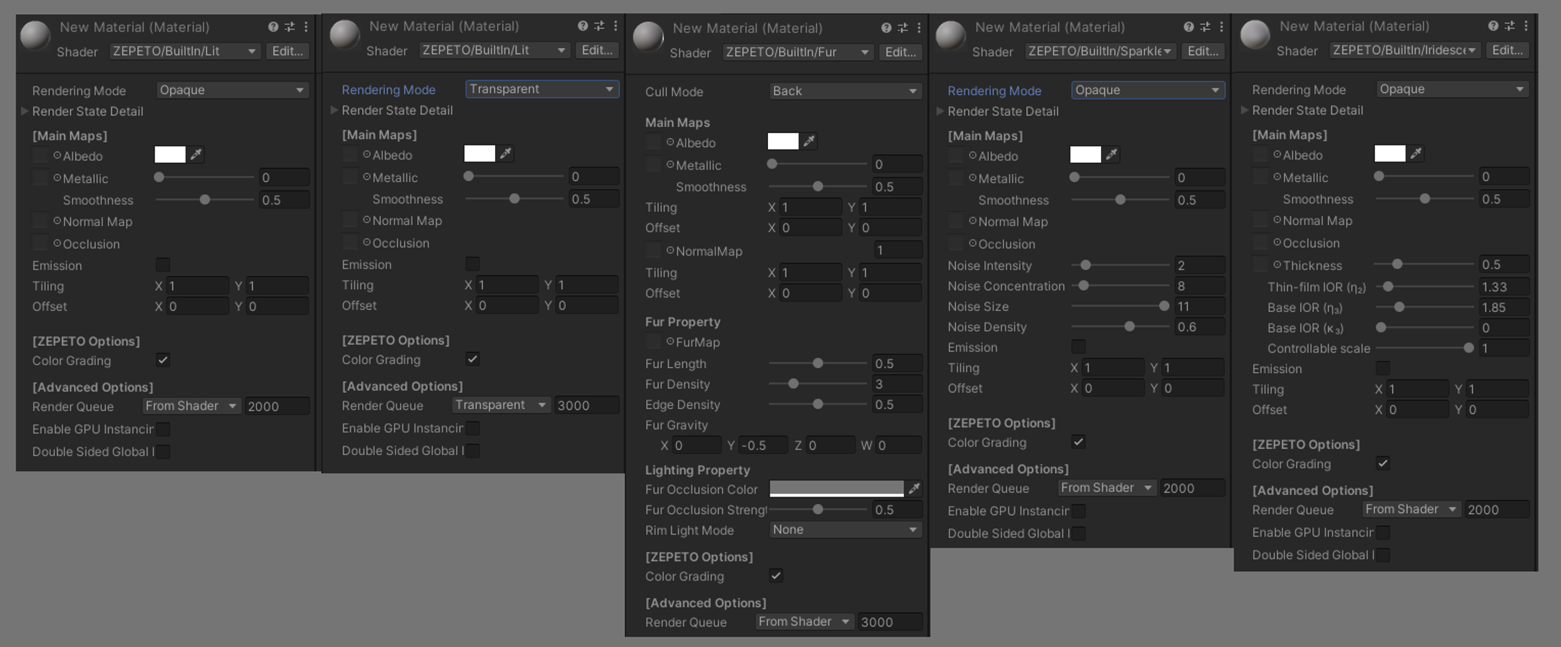The image size is (1561, 647).
Task: Toggle Color Grading in the Iridescence panel
Action: 1383,463
